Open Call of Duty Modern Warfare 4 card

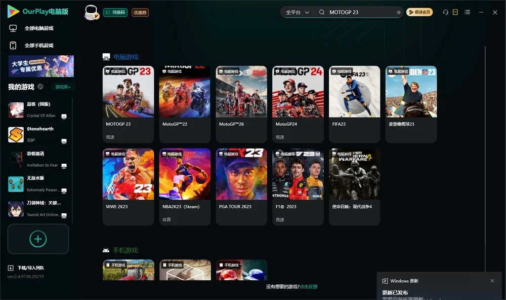click(x=354, y=186)
